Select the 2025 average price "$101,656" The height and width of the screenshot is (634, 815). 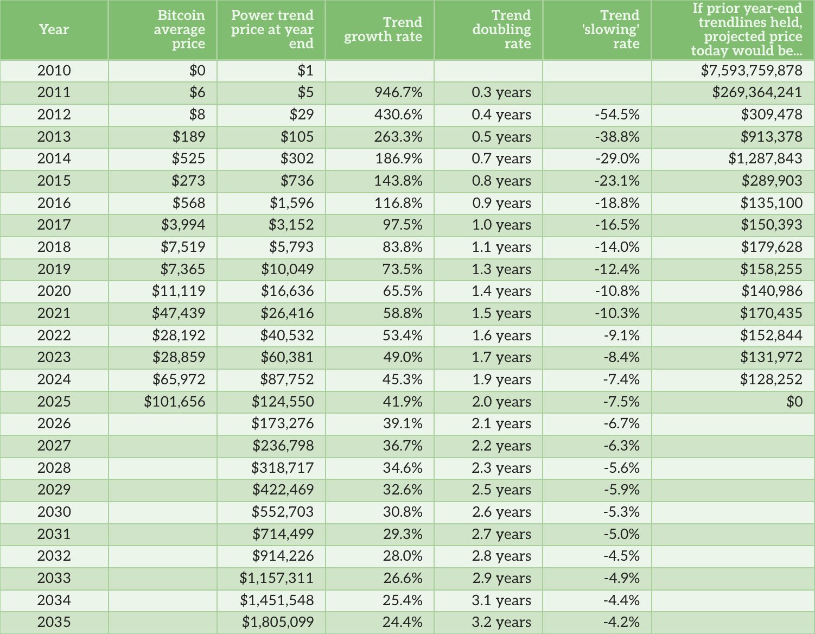(175, 402)
